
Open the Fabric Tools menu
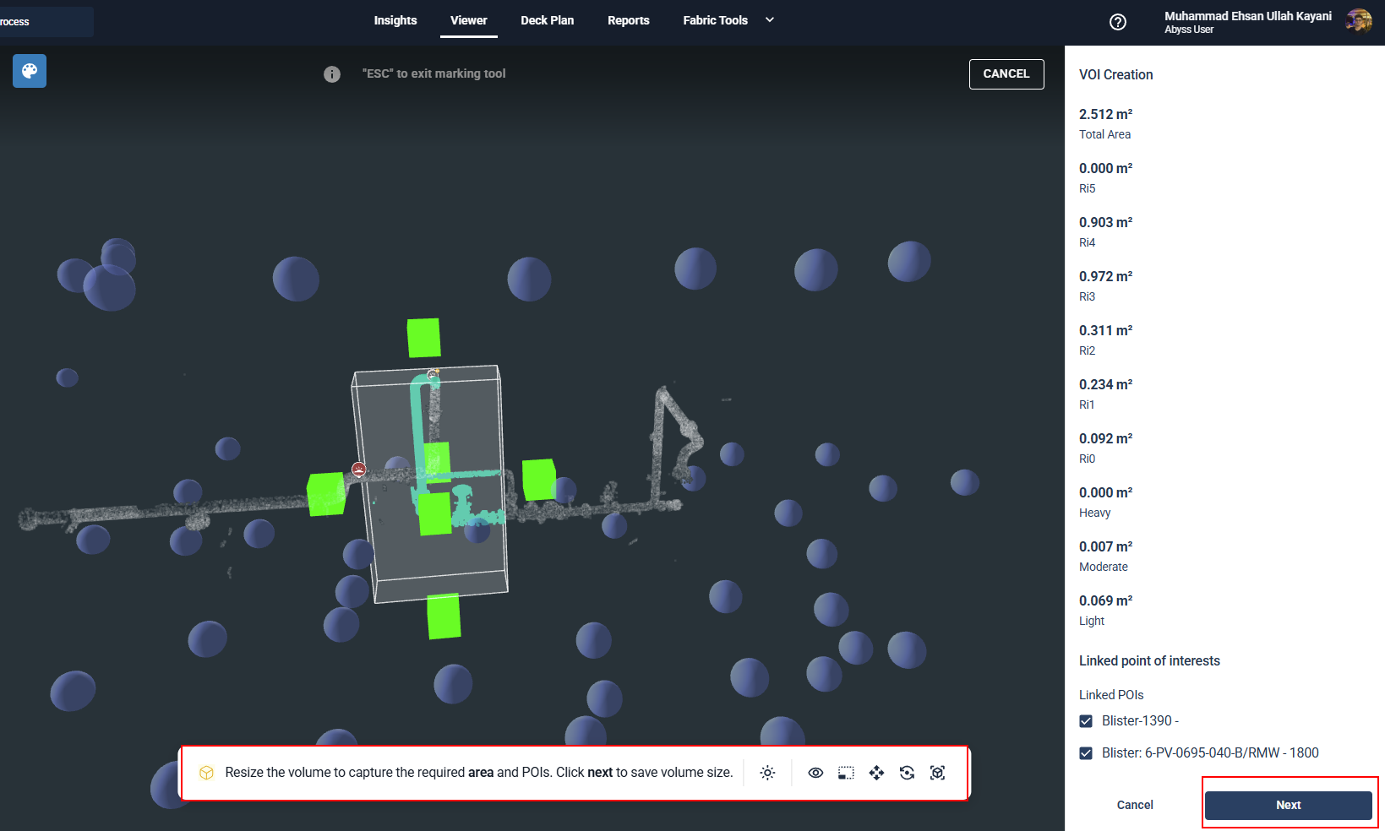(715, 20)
